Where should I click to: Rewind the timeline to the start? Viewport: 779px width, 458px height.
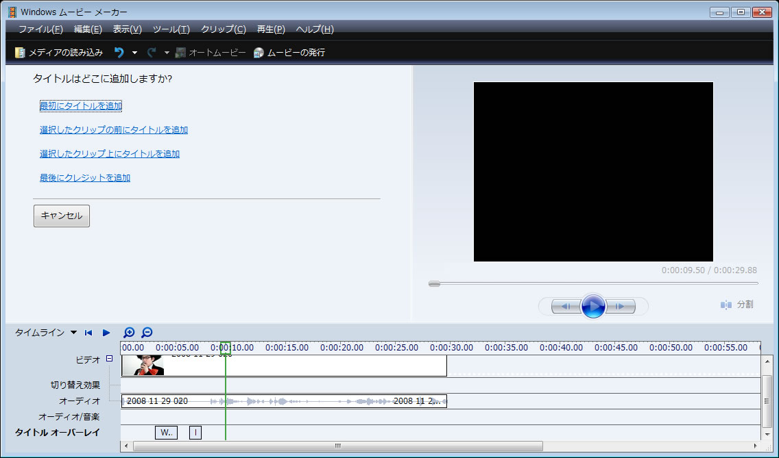(88, 333)
